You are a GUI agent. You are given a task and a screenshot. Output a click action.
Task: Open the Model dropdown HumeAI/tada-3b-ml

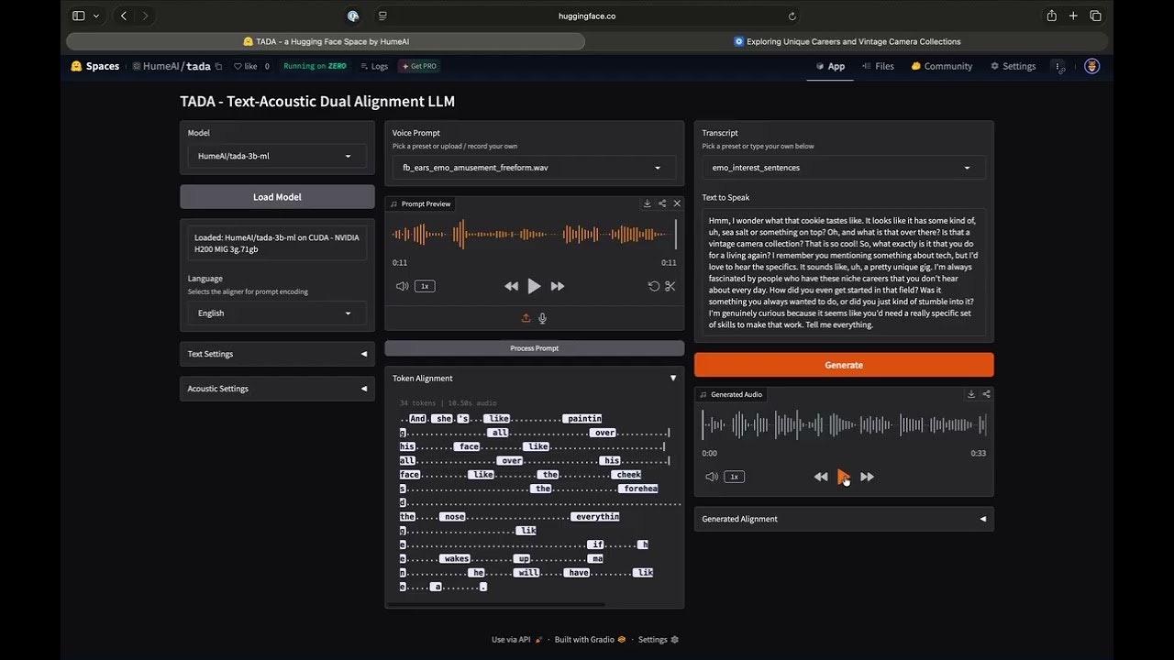click(276, 156)
